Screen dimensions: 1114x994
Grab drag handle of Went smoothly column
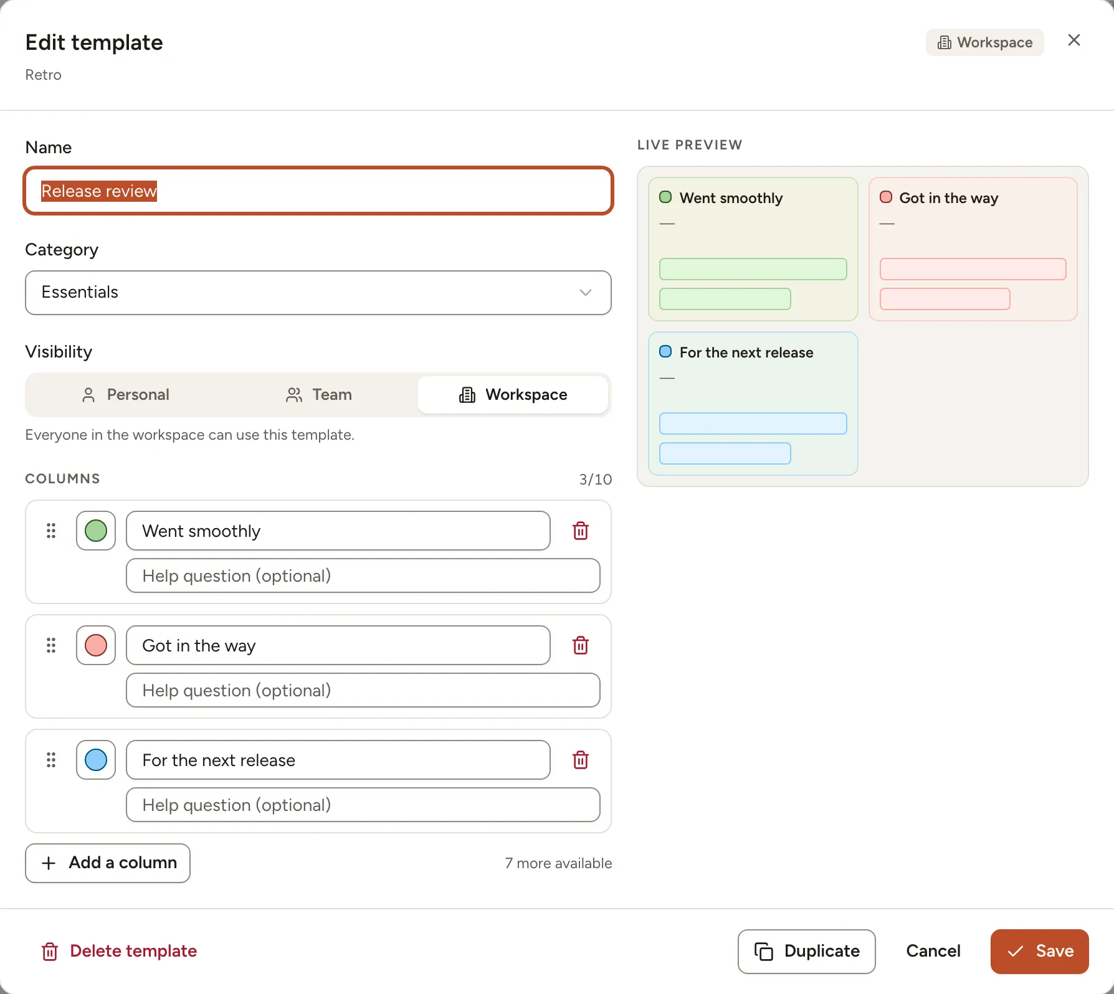[51, 531]
